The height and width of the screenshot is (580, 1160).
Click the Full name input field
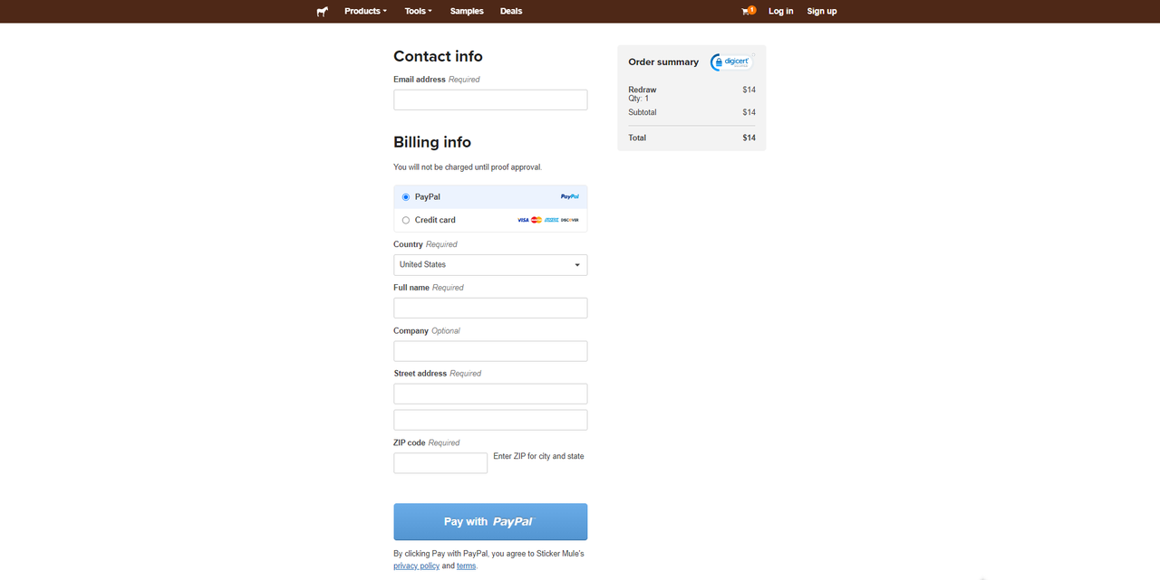(x=490, y=308)
